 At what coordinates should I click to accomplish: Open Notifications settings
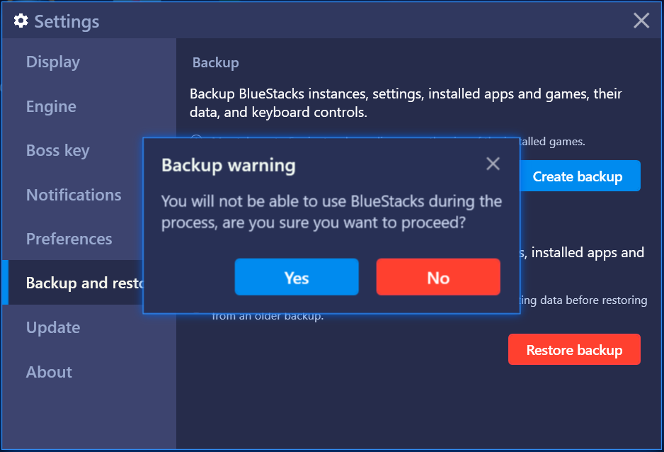pyautogui.click(x=74, y=195)
